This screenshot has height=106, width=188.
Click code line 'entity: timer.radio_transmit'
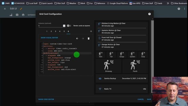pos(62,48)
